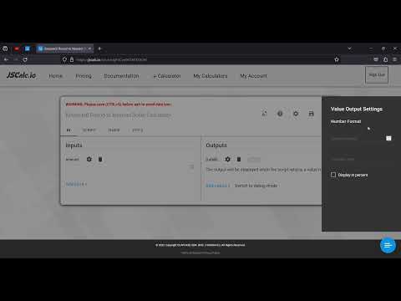Go back using the browser back arrow

click(x=6, y=59)
